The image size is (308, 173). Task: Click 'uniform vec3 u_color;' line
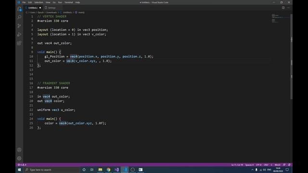(x=56, y=110)
